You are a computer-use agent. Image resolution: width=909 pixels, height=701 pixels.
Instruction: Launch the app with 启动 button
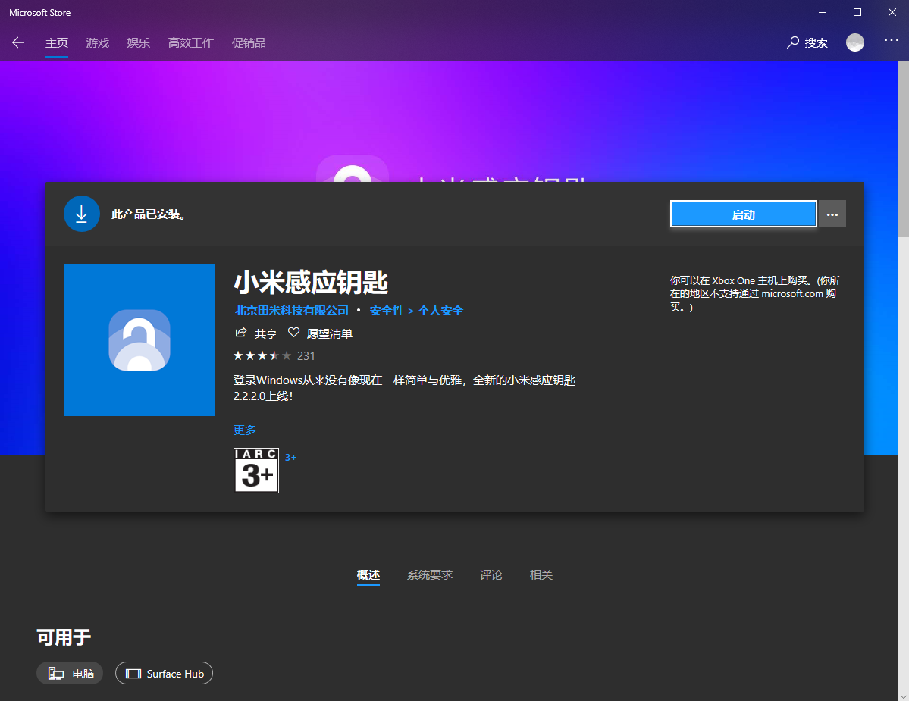pos(743,214)
